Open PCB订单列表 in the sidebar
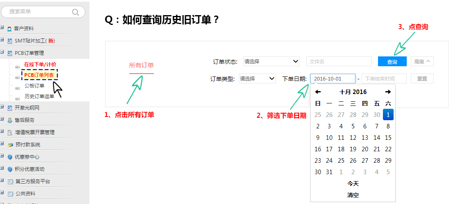The image size is (449, 204). (39, 75)
